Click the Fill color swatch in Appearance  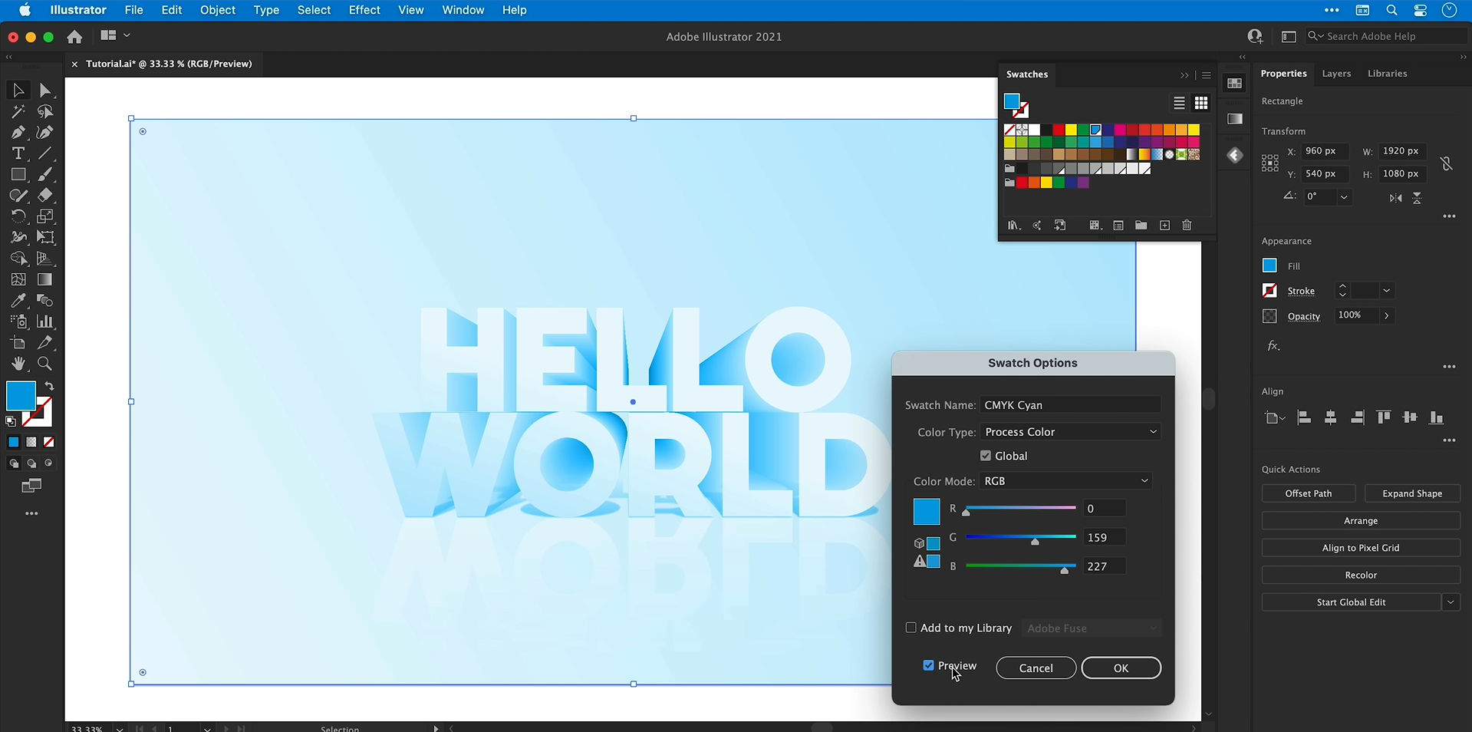[x=1269, y=265]
